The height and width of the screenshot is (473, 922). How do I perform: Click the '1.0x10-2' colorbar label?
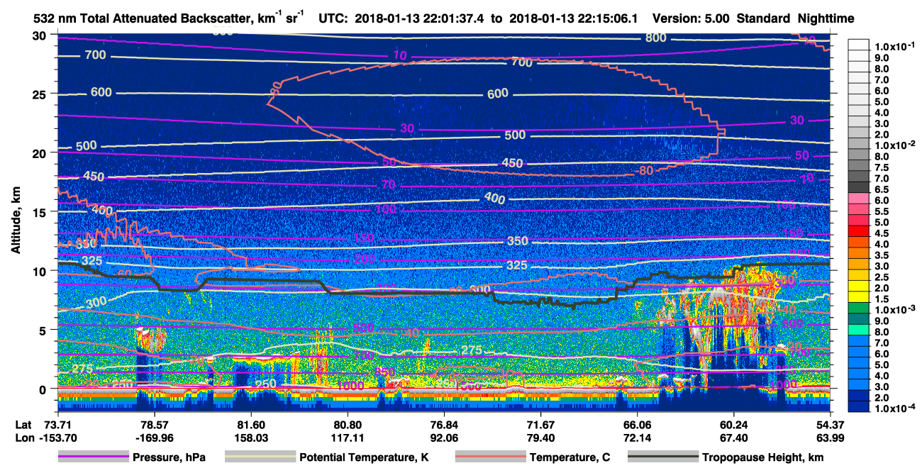896,145
